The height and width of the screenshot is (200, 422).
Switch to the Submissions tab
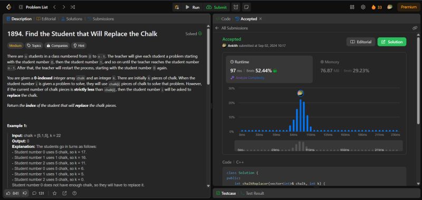(101, 19)
